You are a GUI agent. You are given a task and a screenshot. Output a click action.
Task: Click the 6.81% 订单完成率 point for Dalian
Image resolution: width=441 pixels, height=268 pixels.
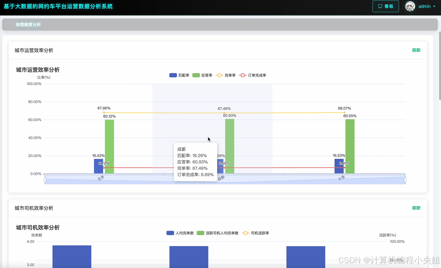344,167
